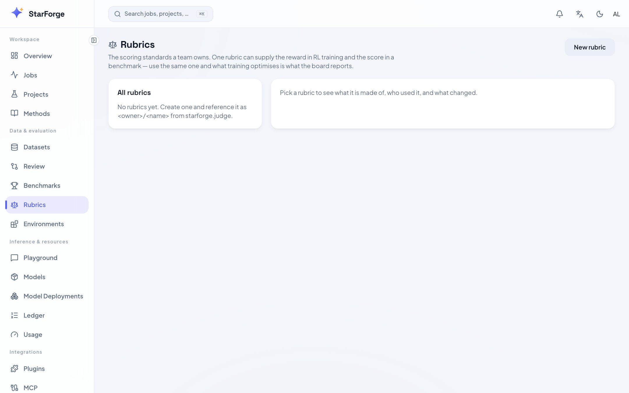Go to the Review page
Viewport: 629px width, 393px height.
point(47,166)
